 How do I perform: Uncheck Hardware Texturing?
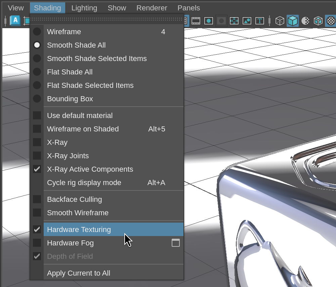click(x=107, y=229)
